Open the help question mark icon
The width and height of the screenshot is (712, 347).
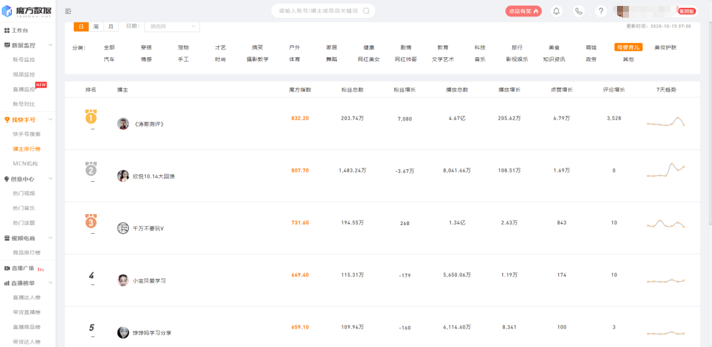pos(600,11)
